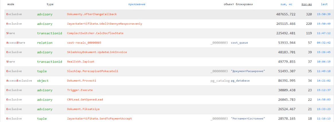Click the cost_queue lock object
Screen dimensions: 334x122
tap(239, 43)
